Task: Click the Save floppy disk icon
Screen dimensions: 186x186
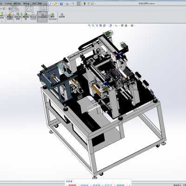Action: point(61,4)
